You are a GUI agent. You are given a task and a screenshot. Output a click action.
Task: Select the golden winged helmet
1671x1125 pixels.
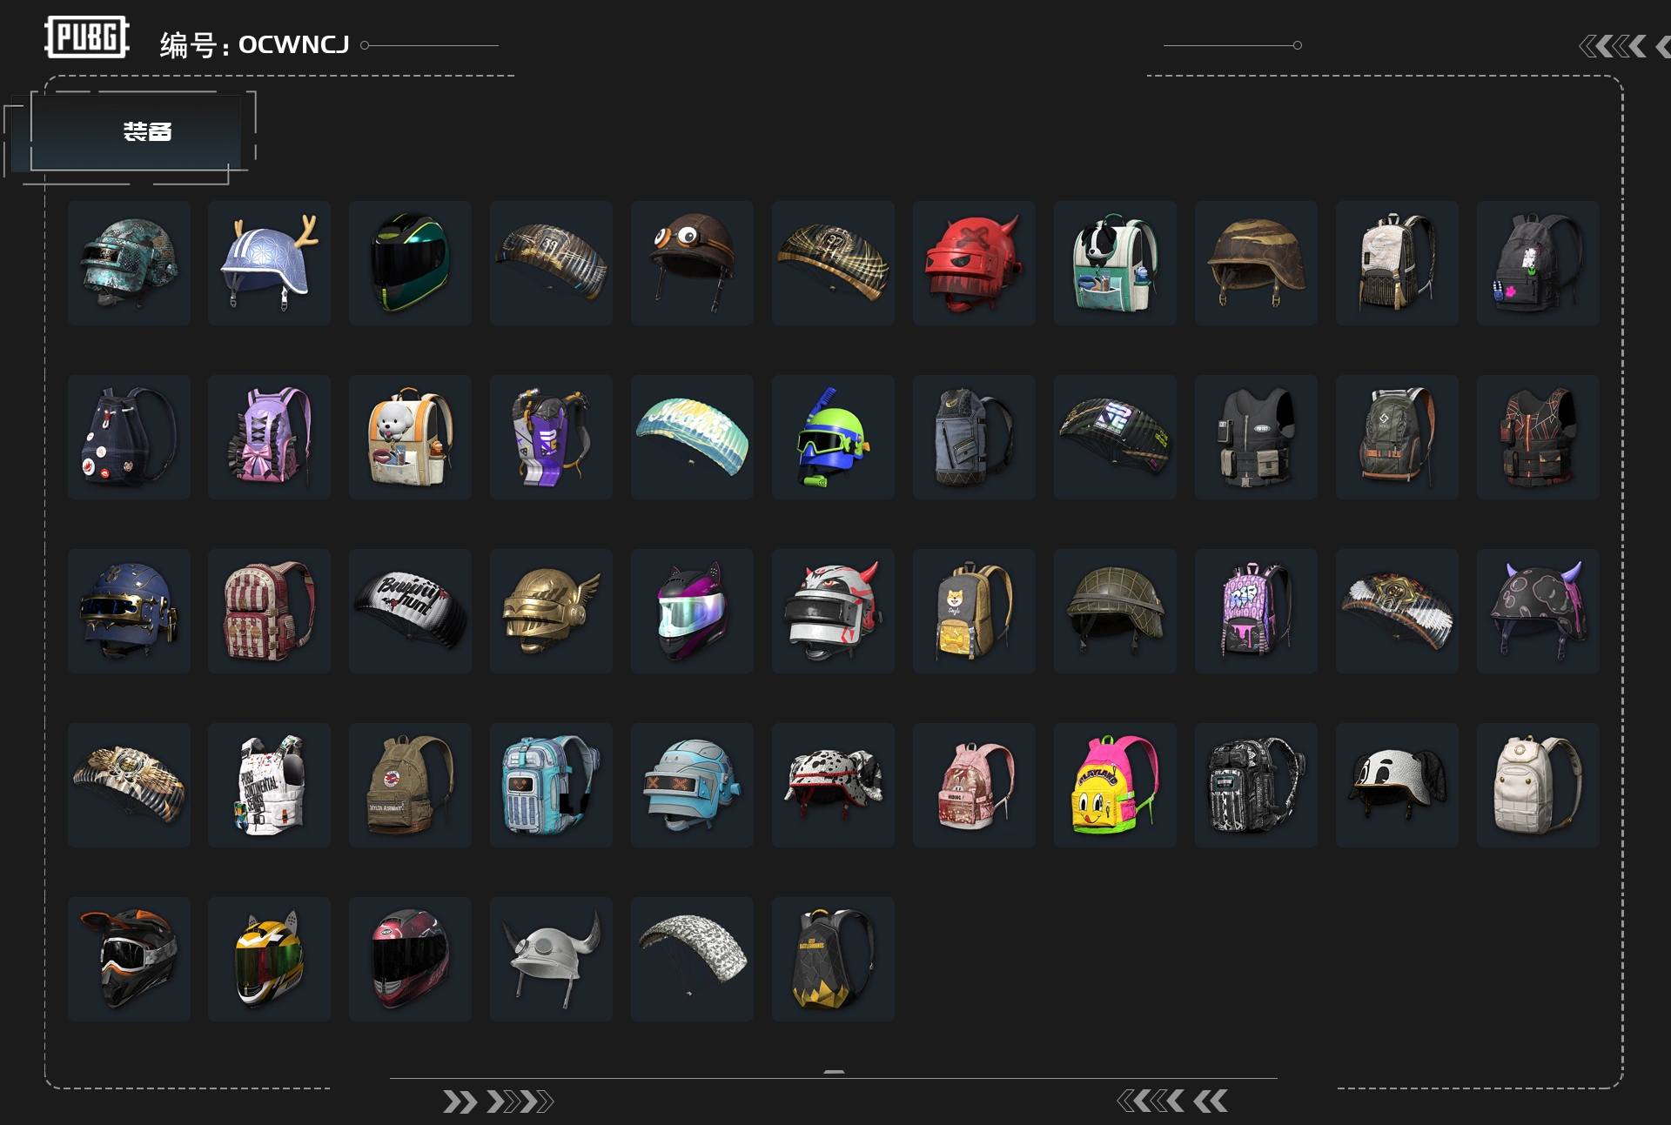pyautogui.click(x=552, y=611)
